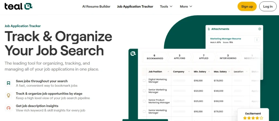Open the three-dot menu for Marketing Manager Resume
This screenshot has height=121, width=279.
257,40
